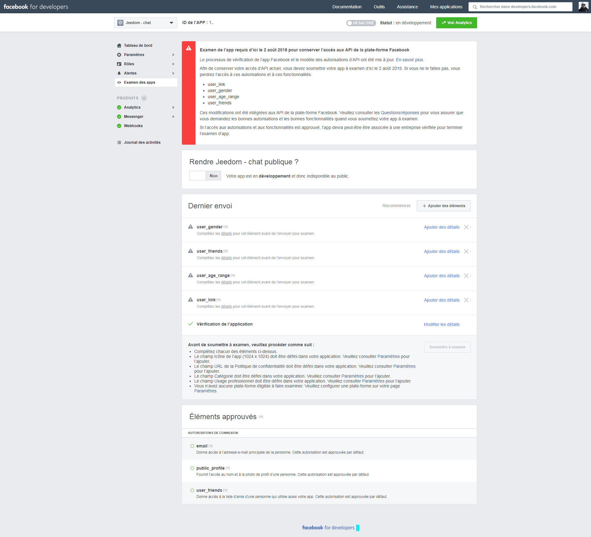Viewport: 591px width, 537px height.
Task: Remove user_age_range with its X icon
Action: [466, 276]
